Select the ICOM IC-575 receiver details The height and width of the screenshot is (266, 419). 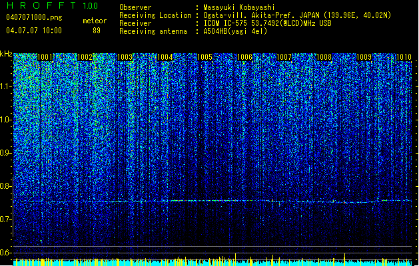coord(268,23)
